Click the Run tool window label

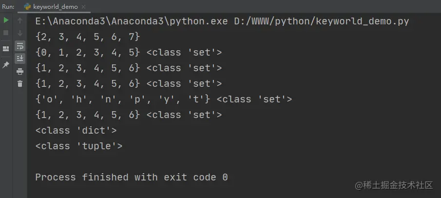click(x=8, y=7)
